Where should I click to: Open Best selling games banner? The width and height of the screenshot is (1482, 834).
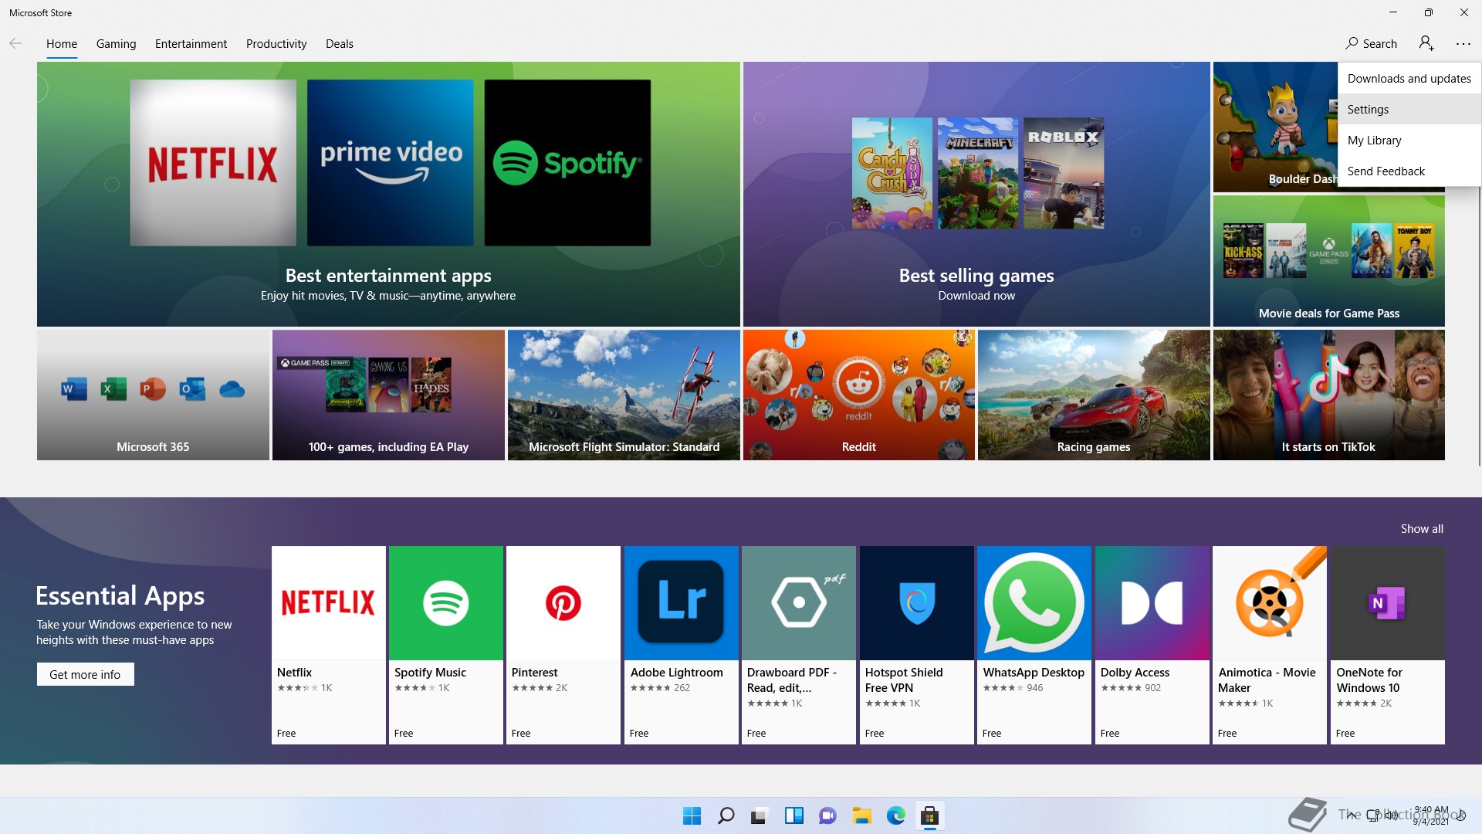point(976,194)
